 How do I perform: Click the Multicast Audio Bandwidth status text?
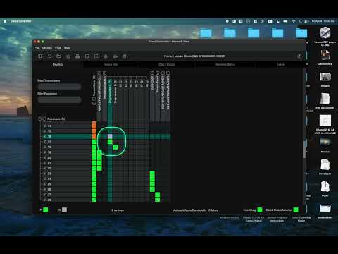(195, 210)
